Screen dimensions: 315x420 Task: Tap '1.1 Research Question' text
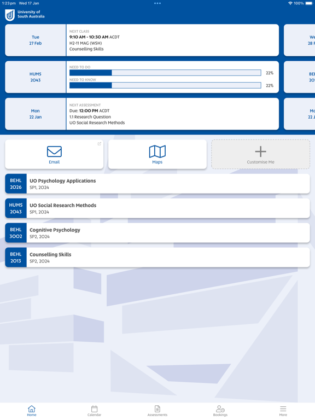[x=90, y=117]
